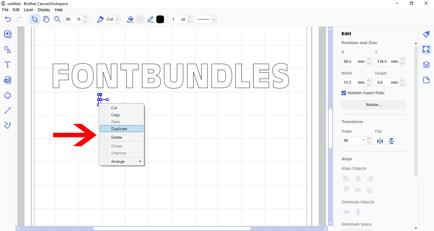Open the image tracing spade icon
Viewport: 434px width, 231px height.
pyautogui.click(x=8, y=95)
